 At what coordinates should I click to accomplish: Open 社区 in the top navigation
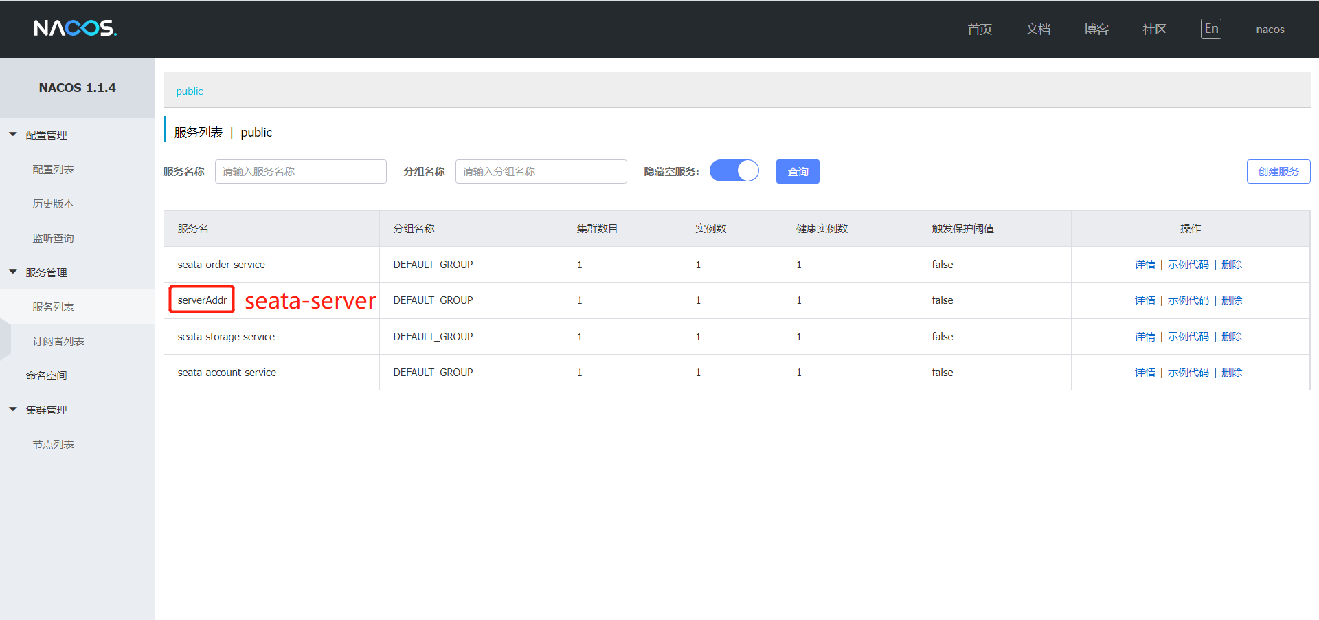(1155, 29)
